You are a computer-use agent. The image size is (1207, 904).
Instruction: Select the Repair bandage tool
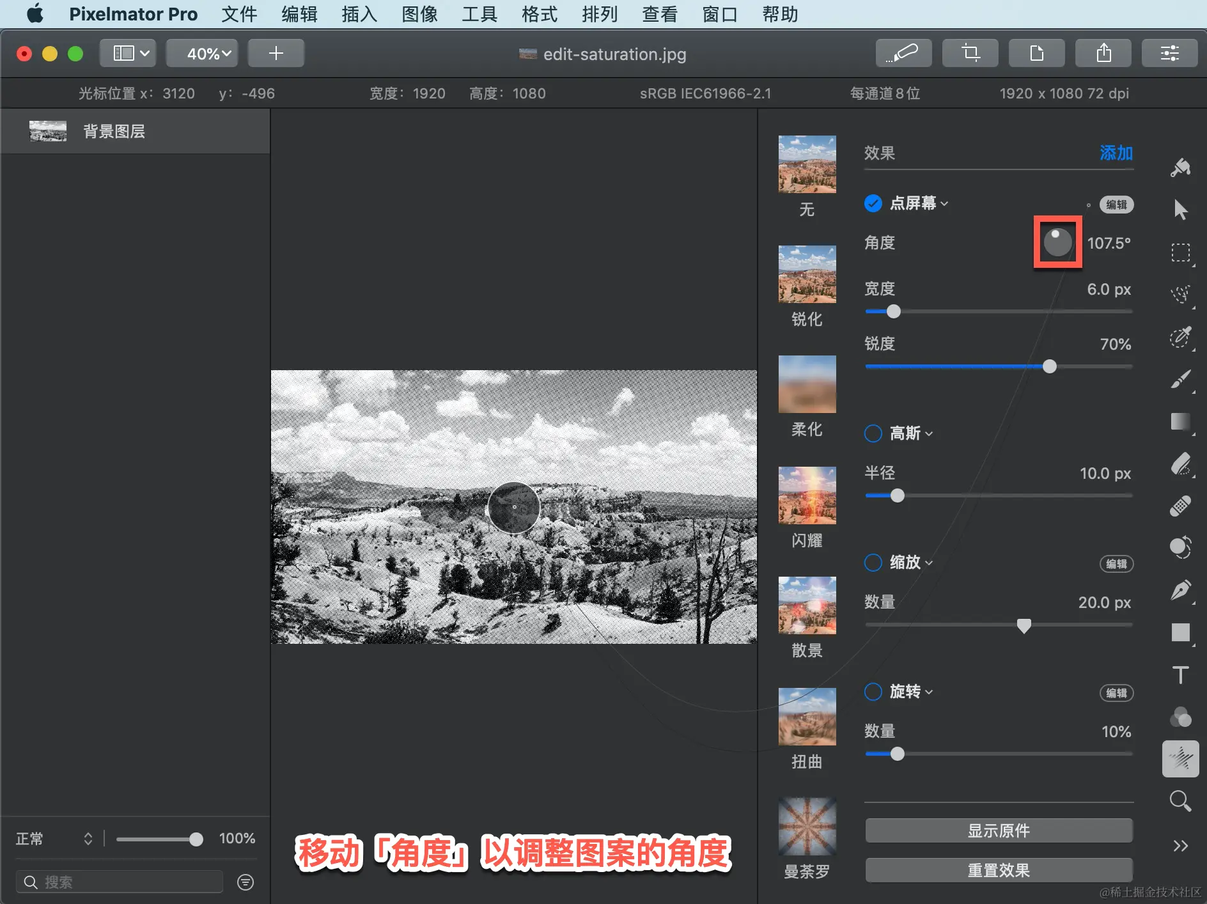click(1180, 506)
